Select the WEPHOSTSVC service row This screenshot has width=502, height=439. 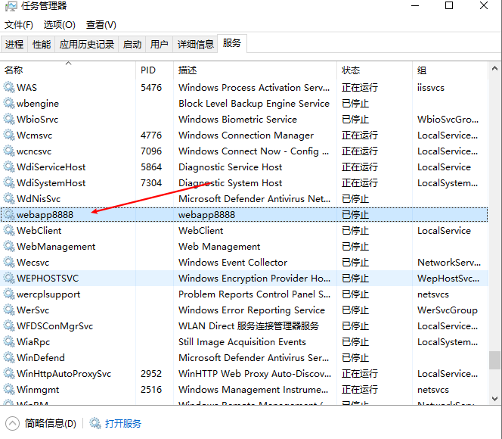click(x=244, y=278)
